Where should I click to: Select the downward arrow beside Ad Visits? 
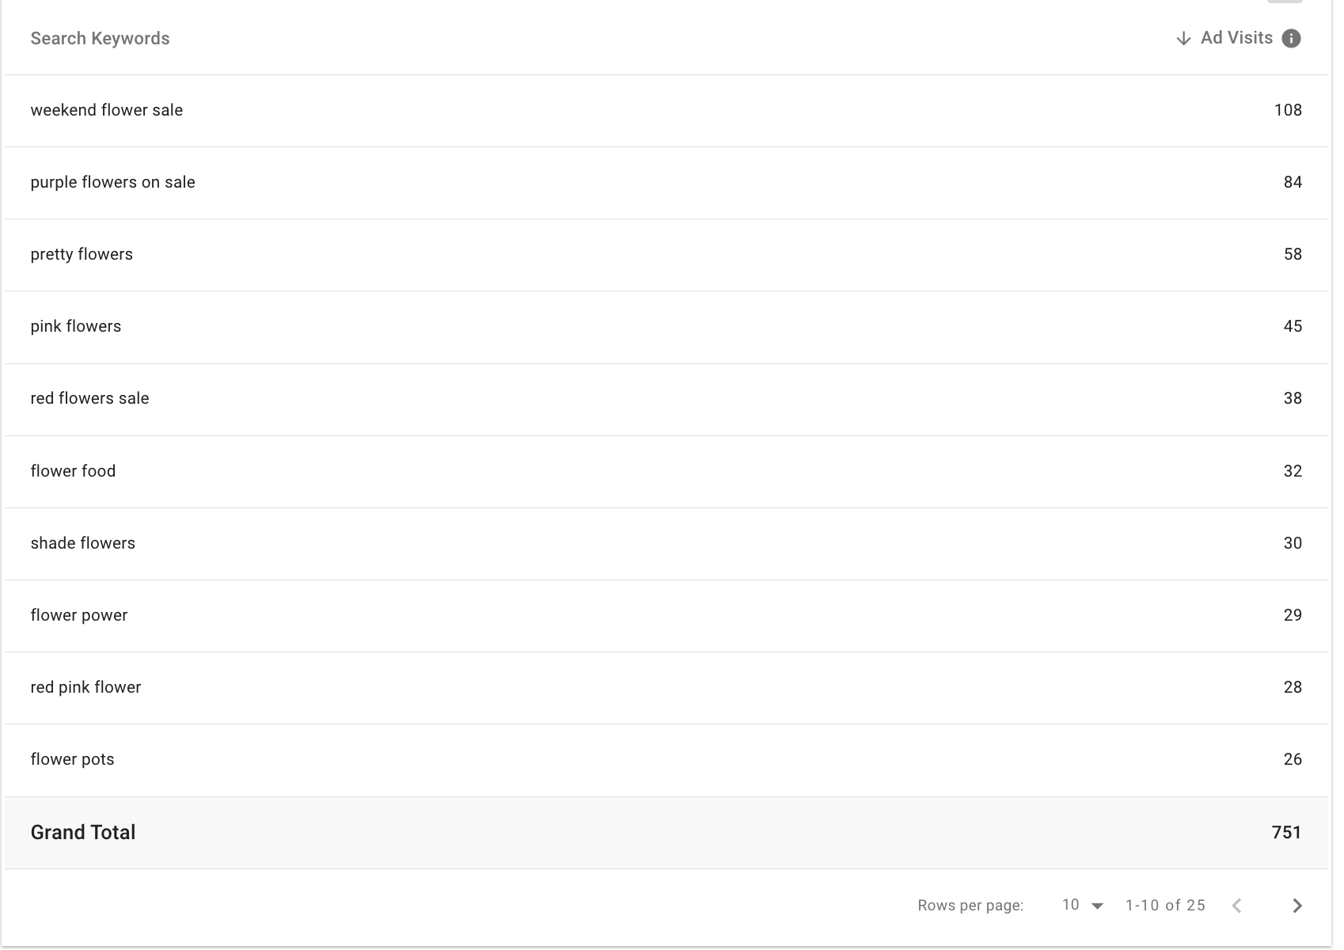point(1183,37)
